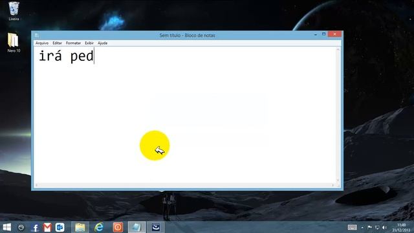The width and height of the screenshot is (414, 233).
Task: Click the horizontal scrollbar right arrow in Notepad
Action: point(332,185)
